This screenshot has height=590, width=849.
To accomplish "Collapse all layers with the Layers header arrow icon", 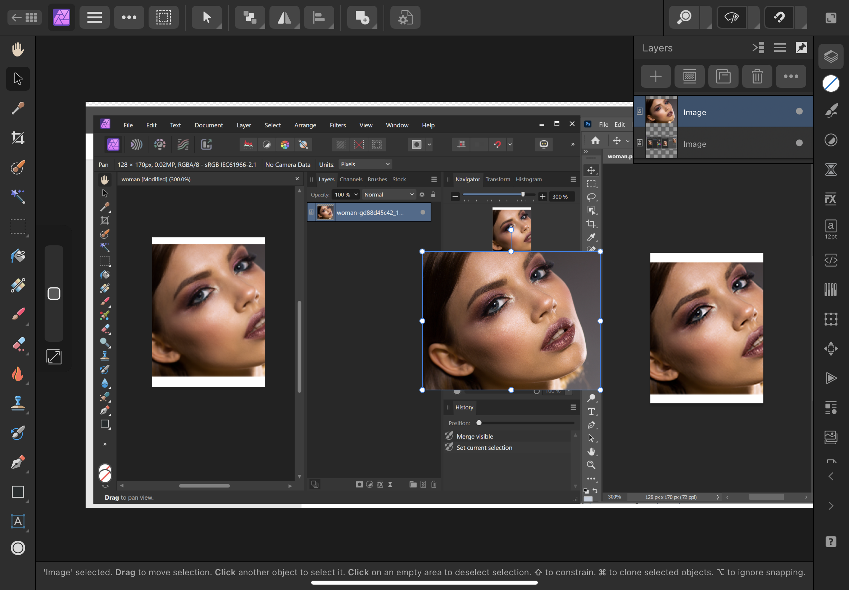I will [x=758, y=48].
